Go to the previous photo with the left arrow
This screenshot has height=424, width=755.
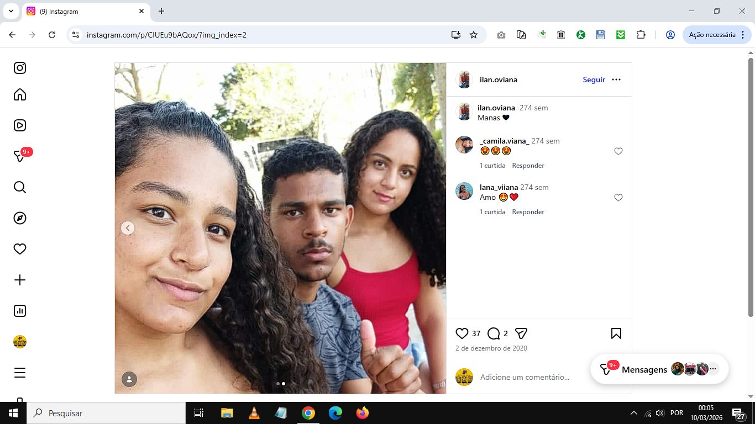128,228
